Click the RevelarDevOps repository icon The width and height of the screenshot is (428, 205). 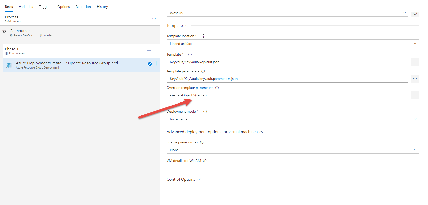pyautogui.click(x=11, y=36)
